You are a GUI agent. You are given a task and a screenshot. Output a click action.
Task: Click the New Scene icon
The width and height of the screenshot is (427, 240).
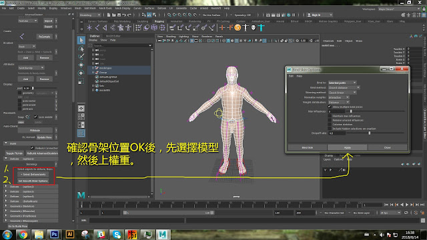click(109, 15)
